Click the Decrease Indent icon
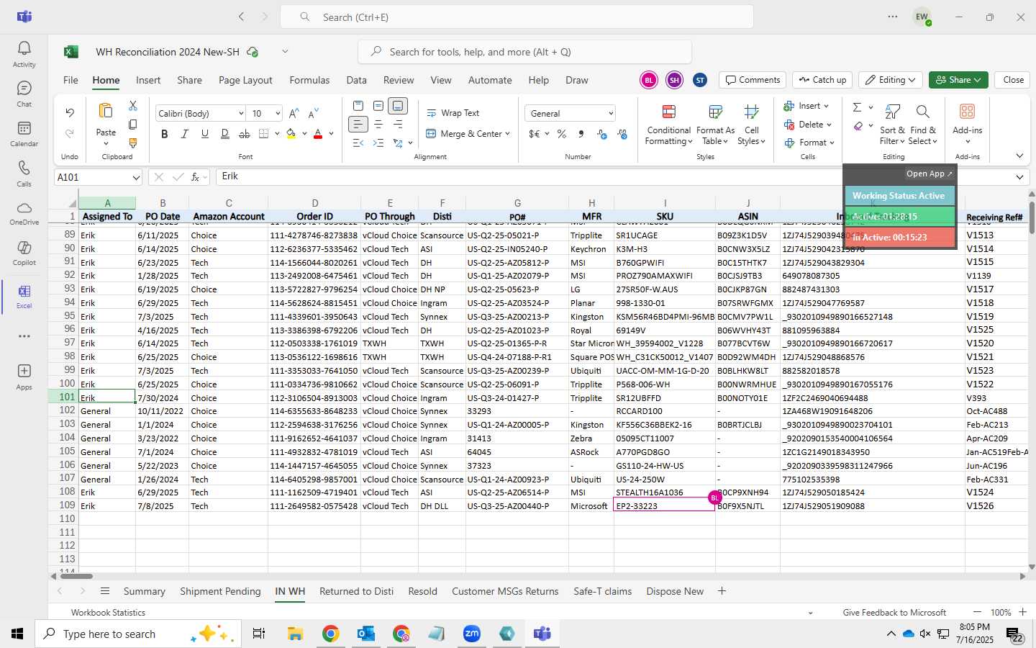Image resolution: width=1036 pixels, height=648 pixels. point(358,143)
